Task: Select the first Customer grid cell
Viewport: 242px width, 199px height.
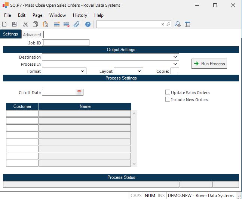Action: (x=22, y=114)
